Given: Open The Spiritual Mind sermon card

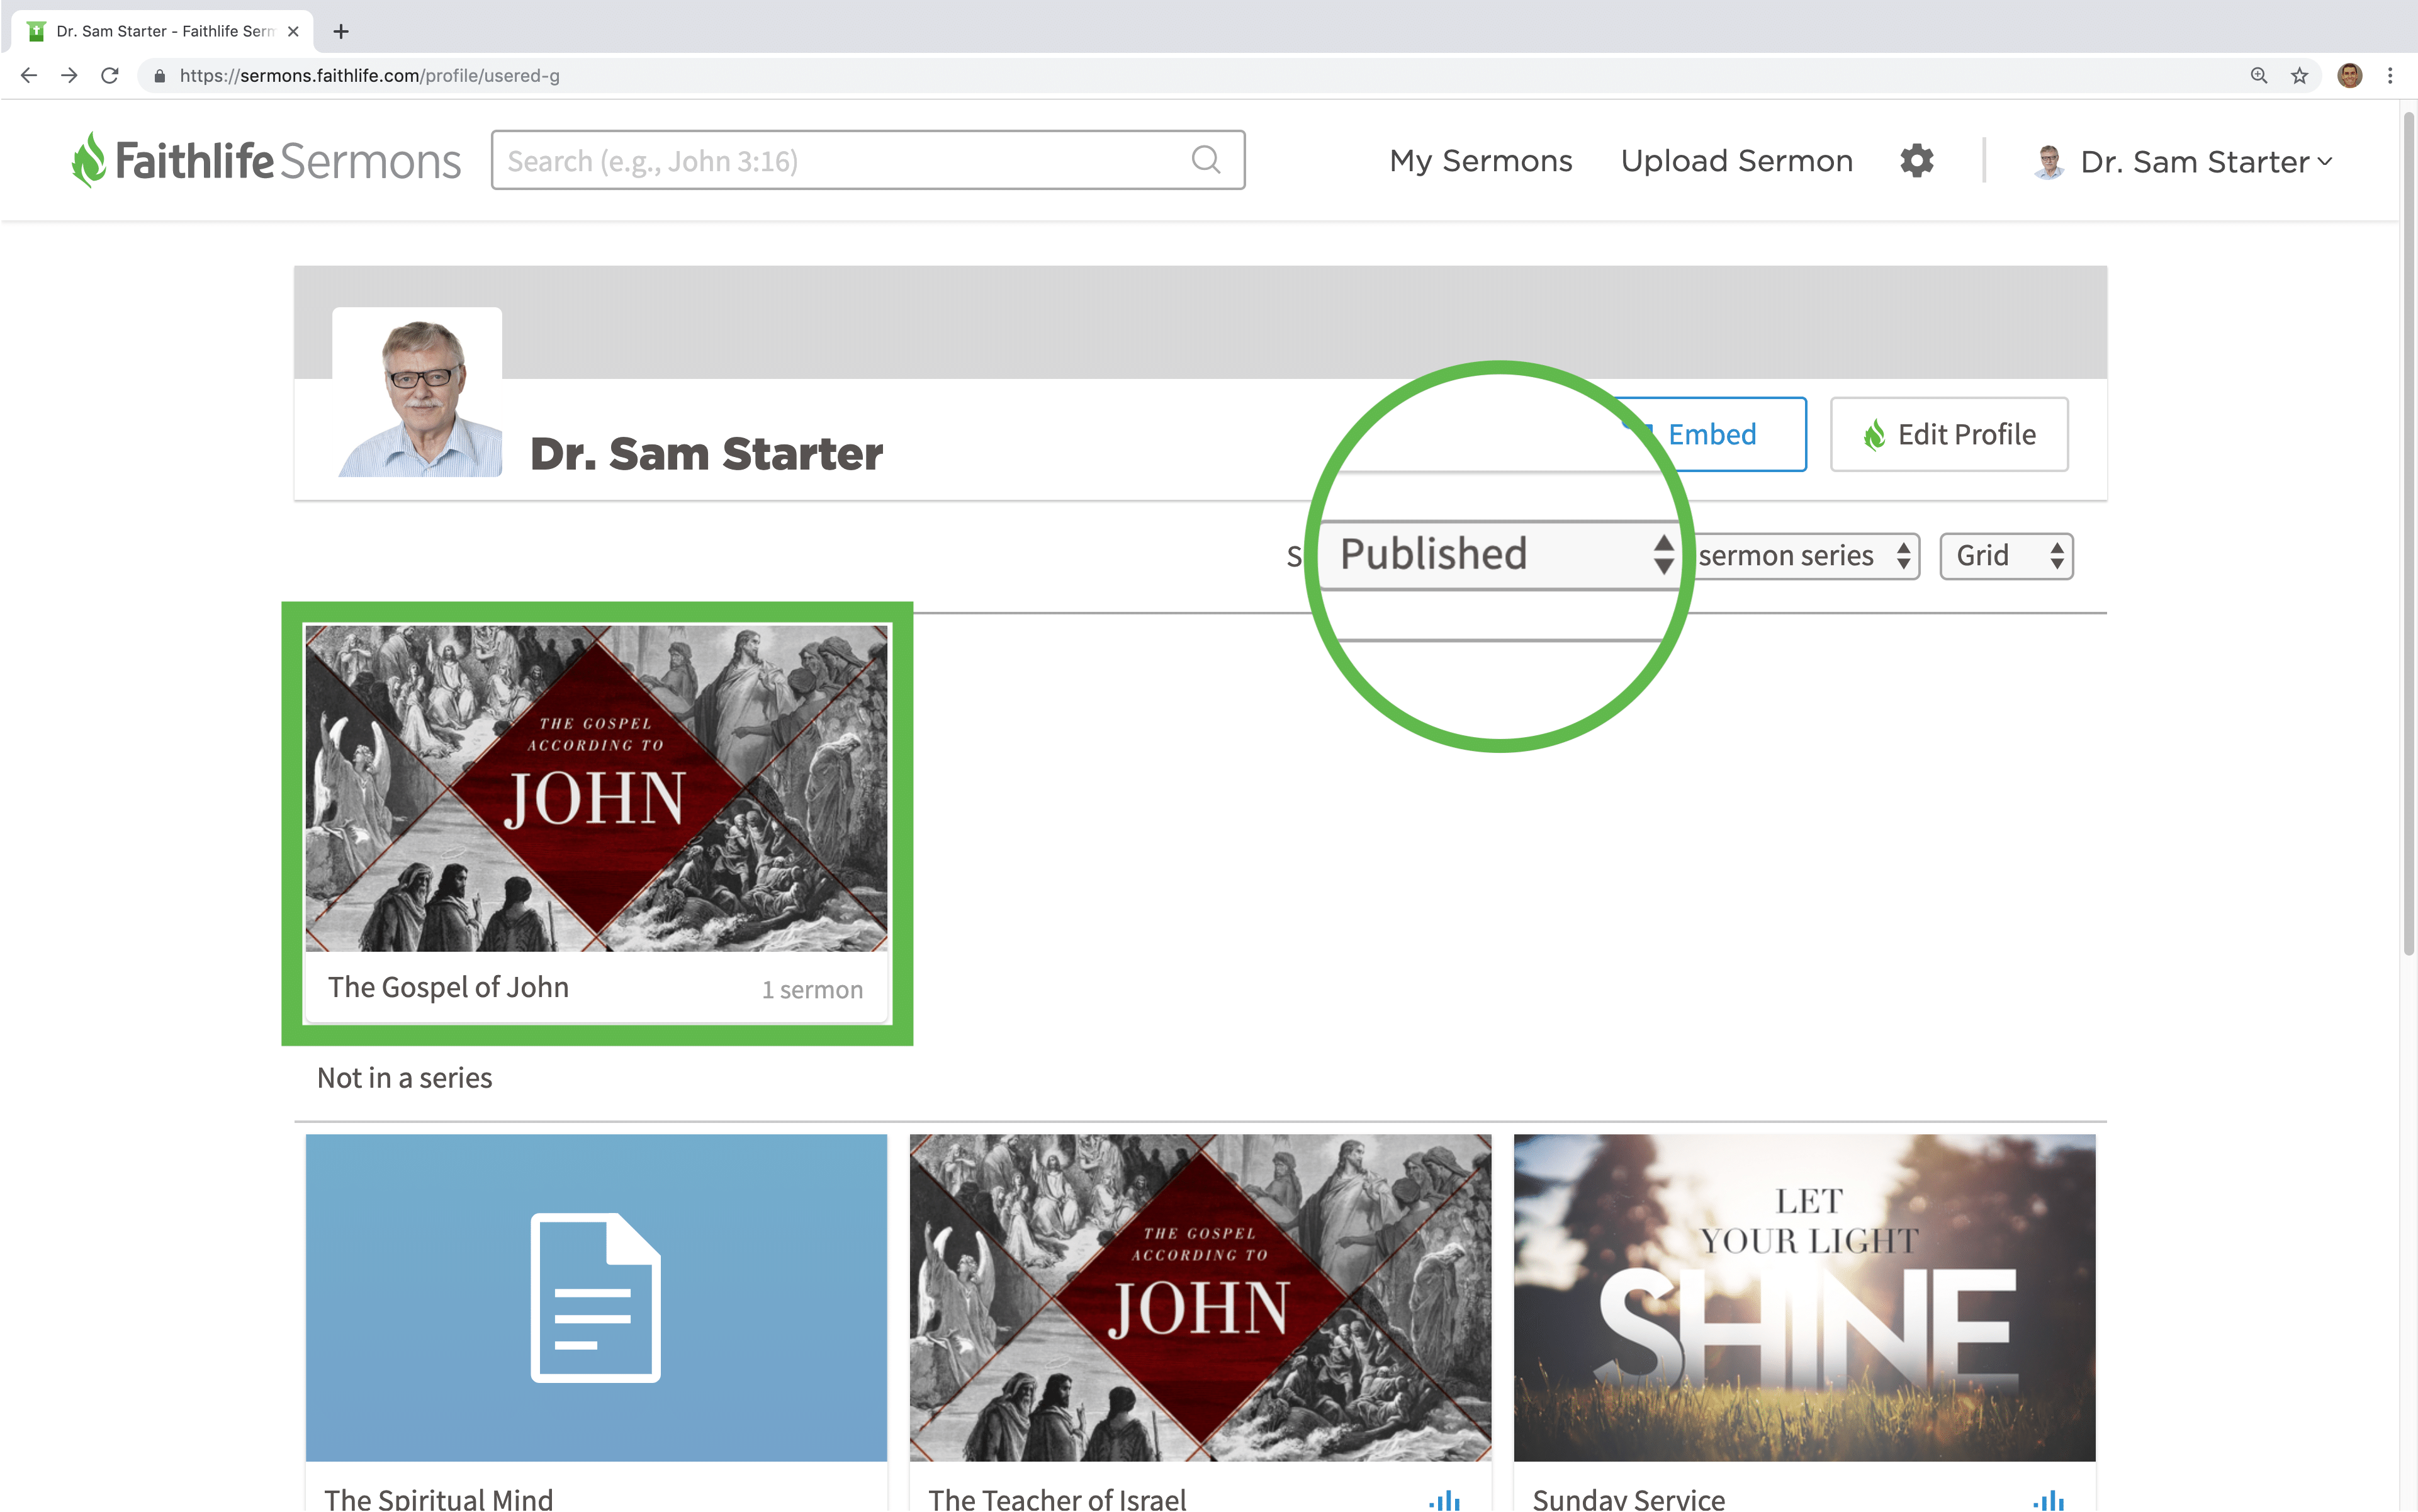Looking at the screenshot, I should click(596, 1322).
